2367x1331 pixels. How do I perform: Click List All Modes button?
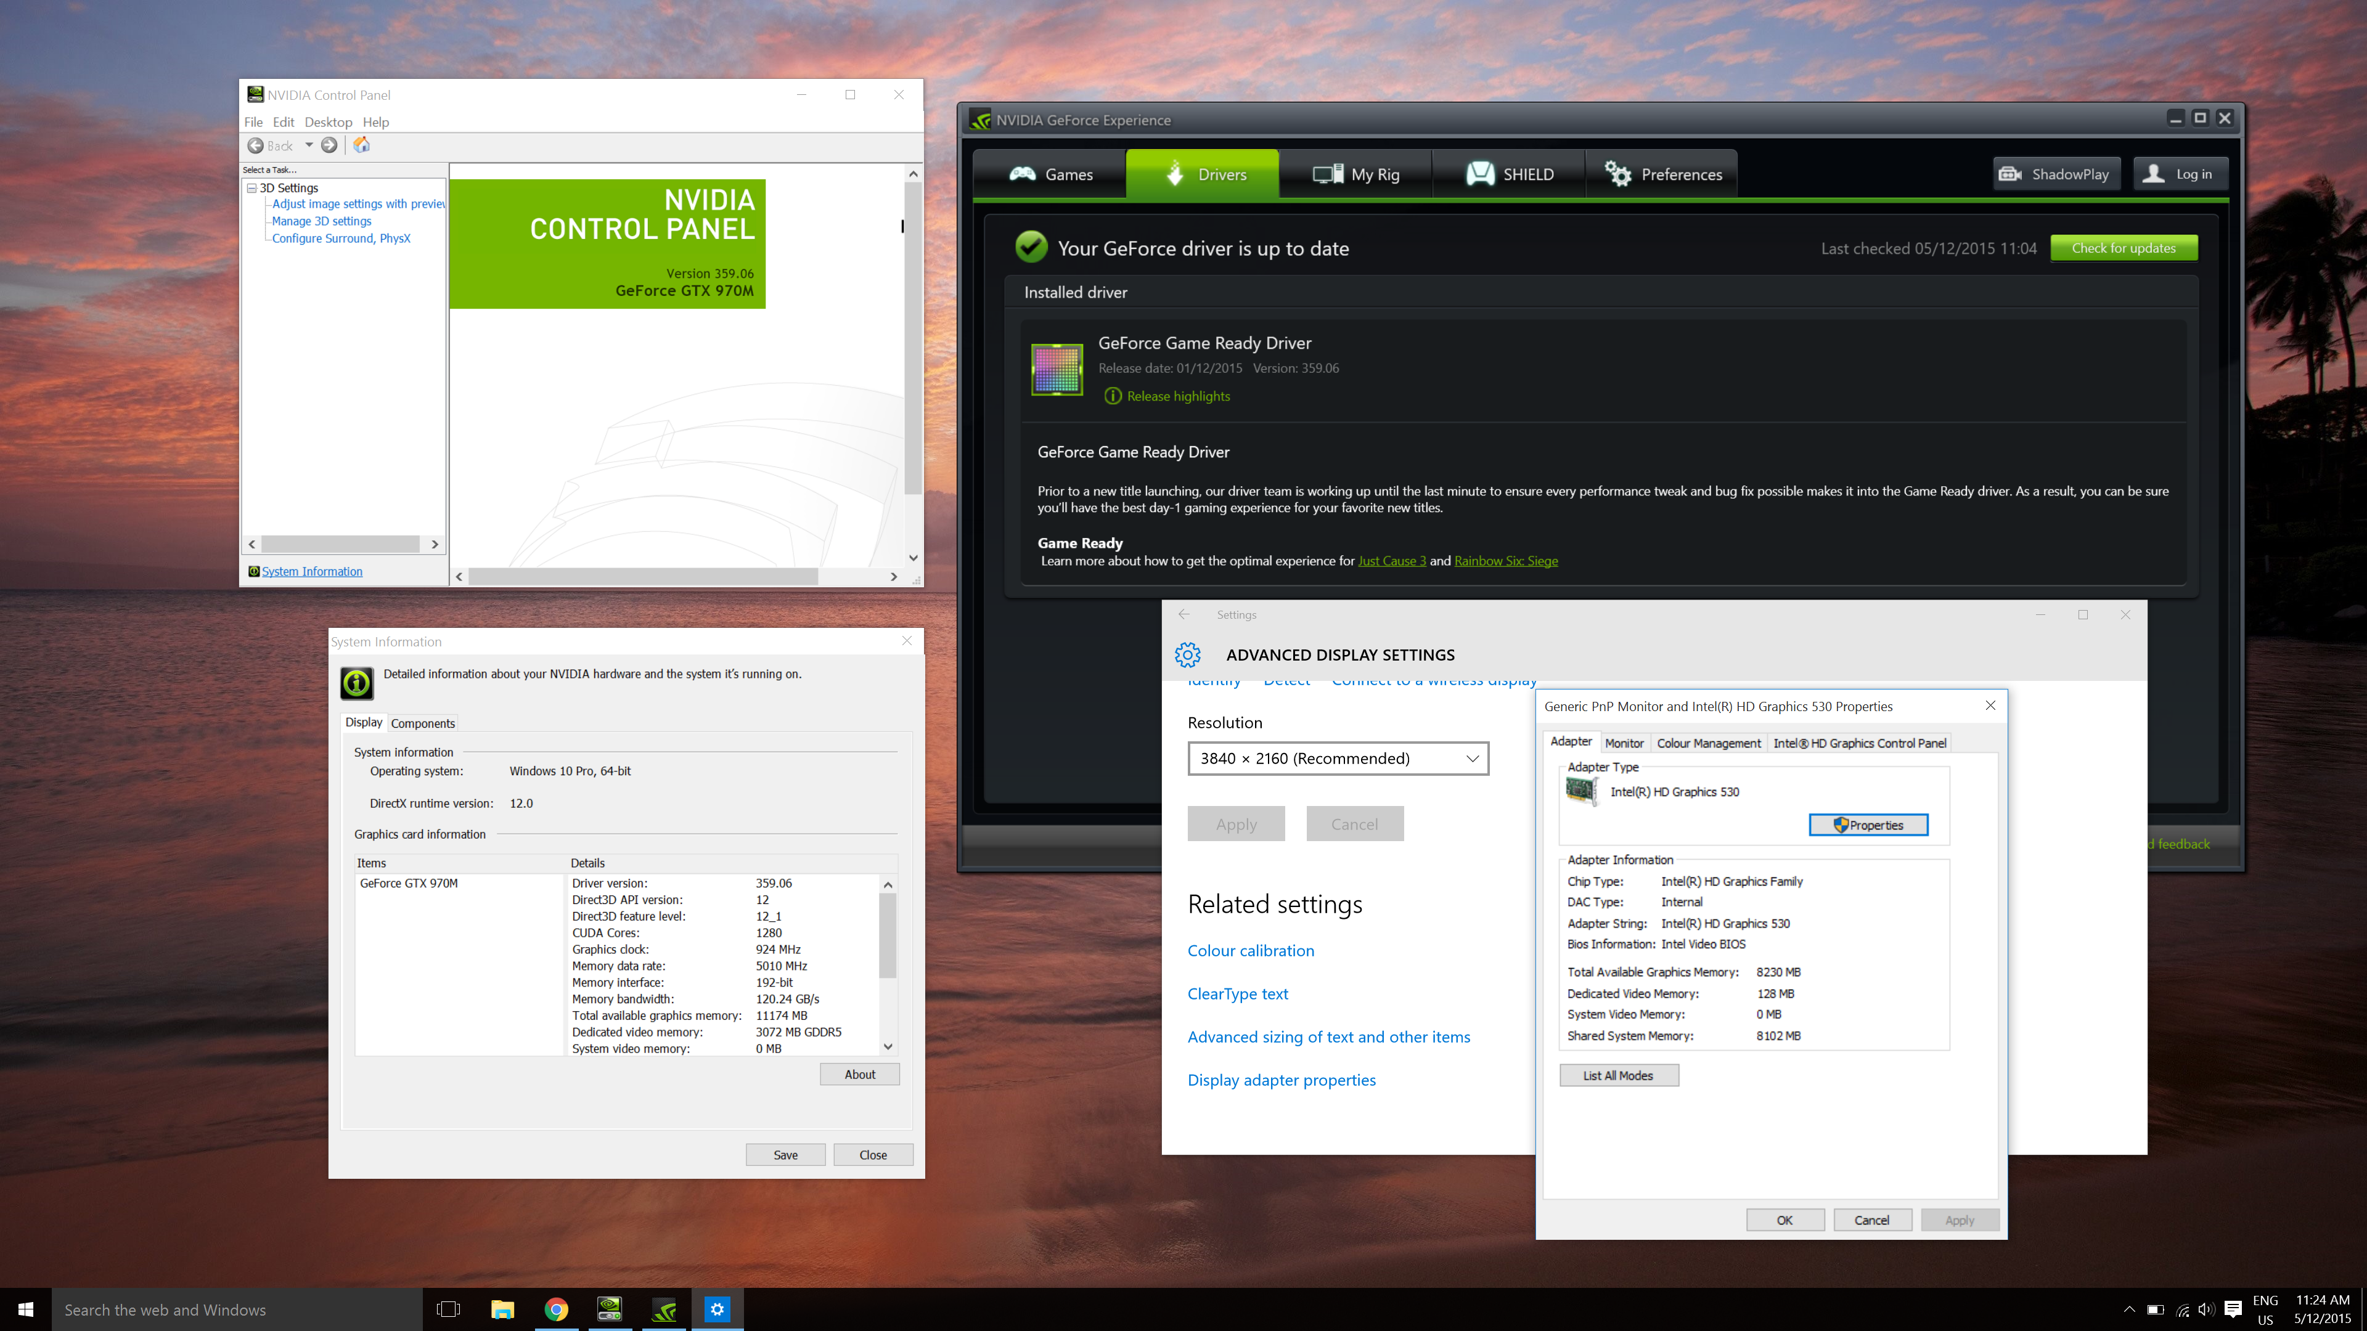coord(1618,1076)
